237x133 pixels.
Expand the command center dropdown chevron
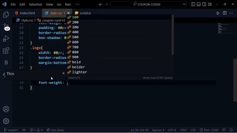(184, 4)
